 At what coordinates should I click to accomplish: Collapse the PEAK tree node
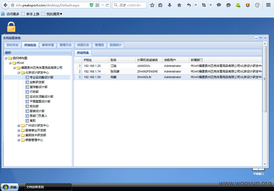point(10,63)
